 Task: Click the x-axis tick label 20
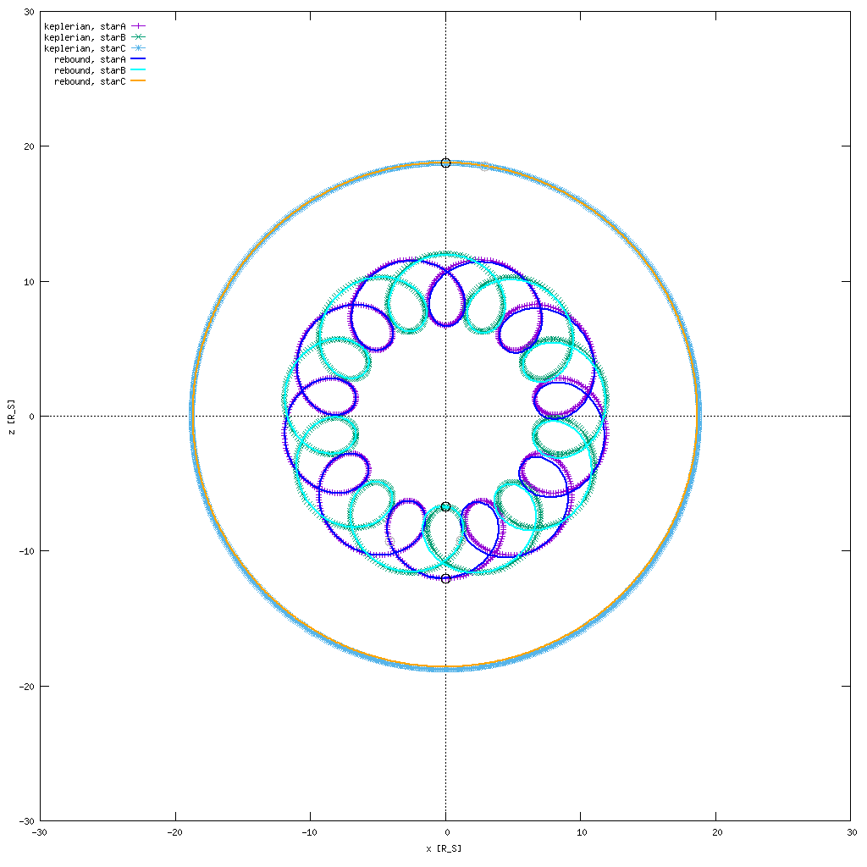tap(717, 833)
